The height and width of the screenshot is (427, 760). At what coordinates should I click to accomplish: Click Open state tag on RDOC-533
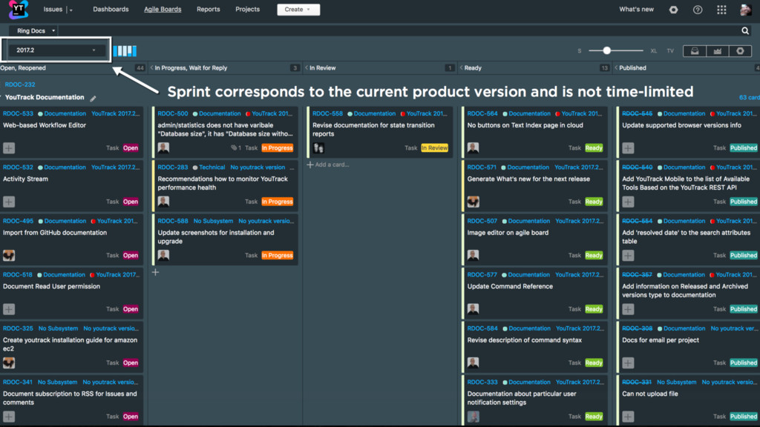tap(131, 148)
